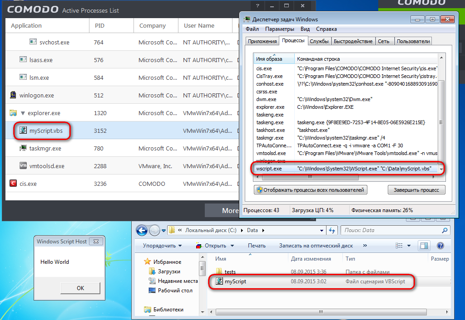The image size is (465, 320).
Task: Sort Explorer files by Дата изменения column
Action: point(315,258)
